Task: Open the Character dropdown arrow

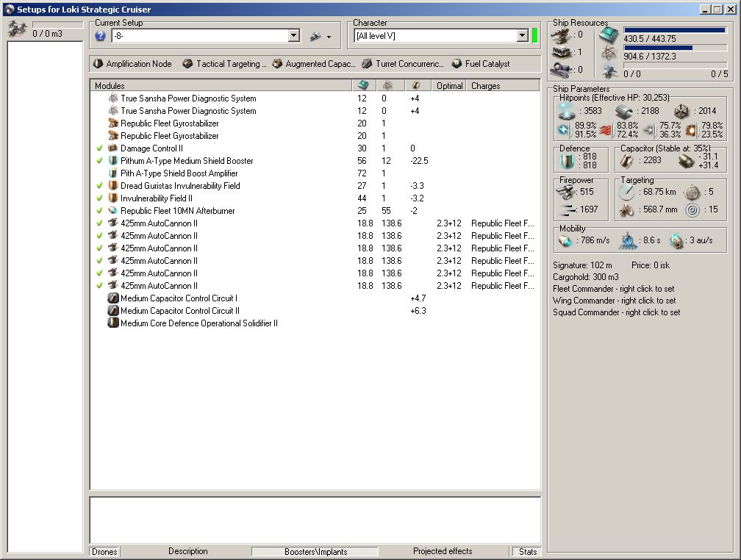Action: point(522,35)
